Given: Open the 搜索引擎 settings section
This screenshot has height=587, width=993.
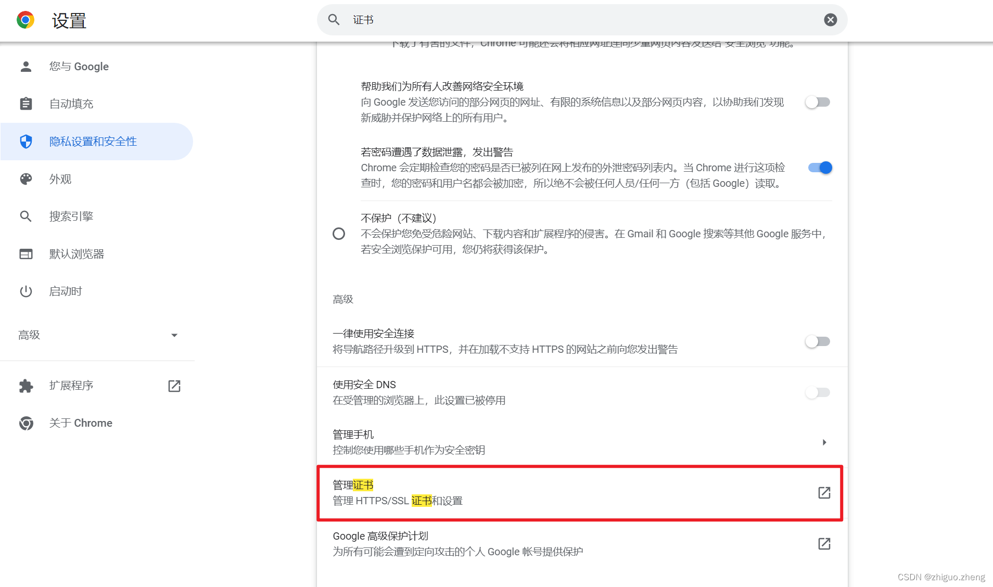Looking at the screenshot, I should (x=97, y=216).
